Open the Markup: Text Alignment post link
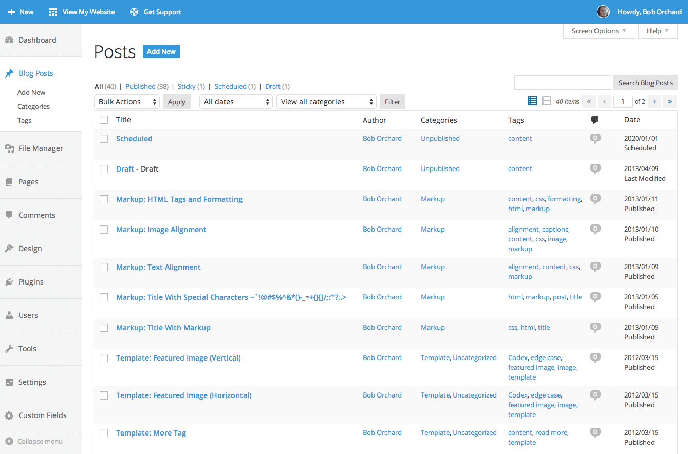 coord(158,267)
